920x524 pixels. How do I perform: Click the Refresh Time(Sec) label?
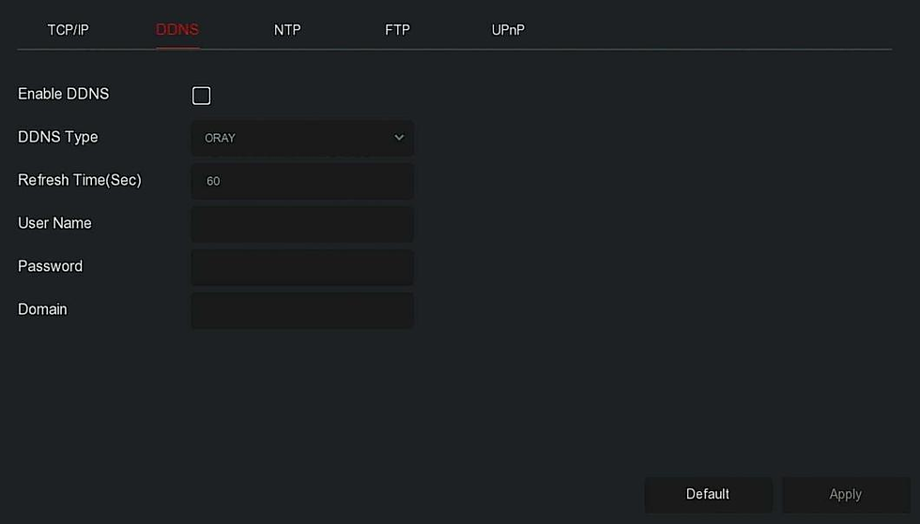(x=80, y=180)
